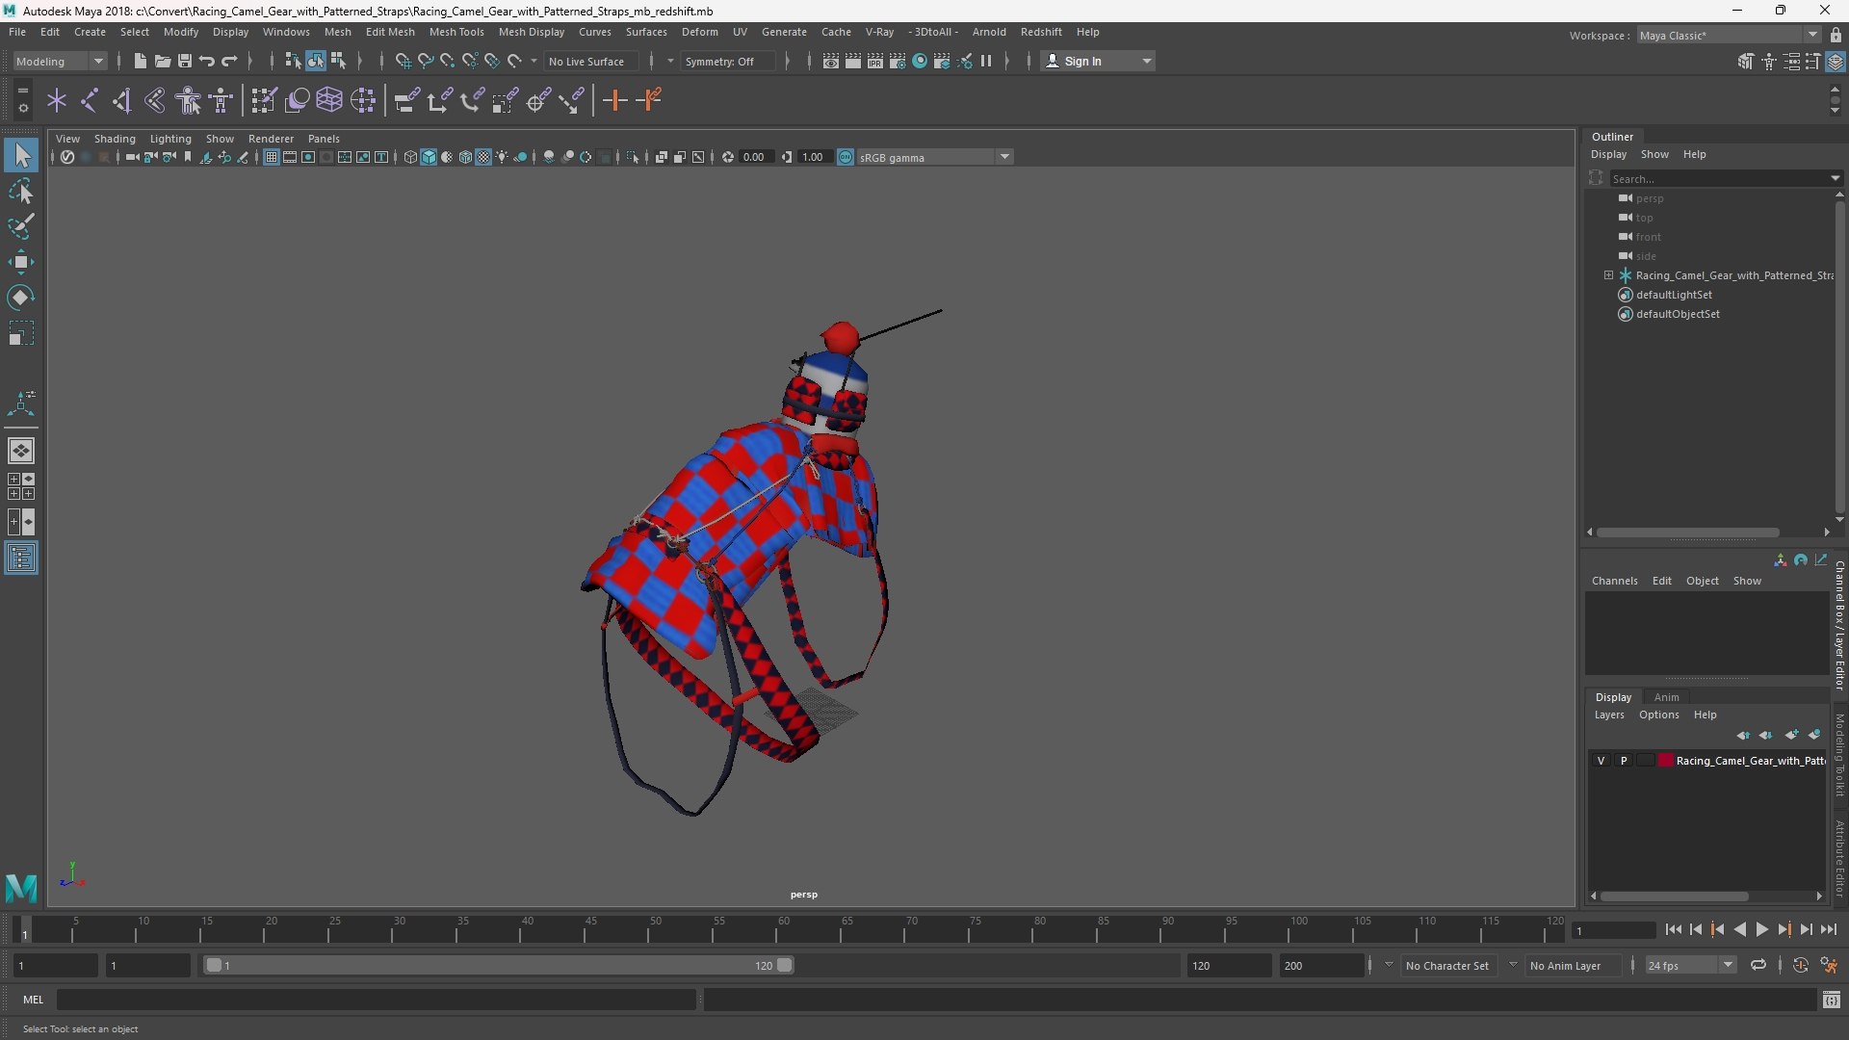Open the viewport Shading menu
Screen dimensions: 1849x1040
click(x=115, y=139)
